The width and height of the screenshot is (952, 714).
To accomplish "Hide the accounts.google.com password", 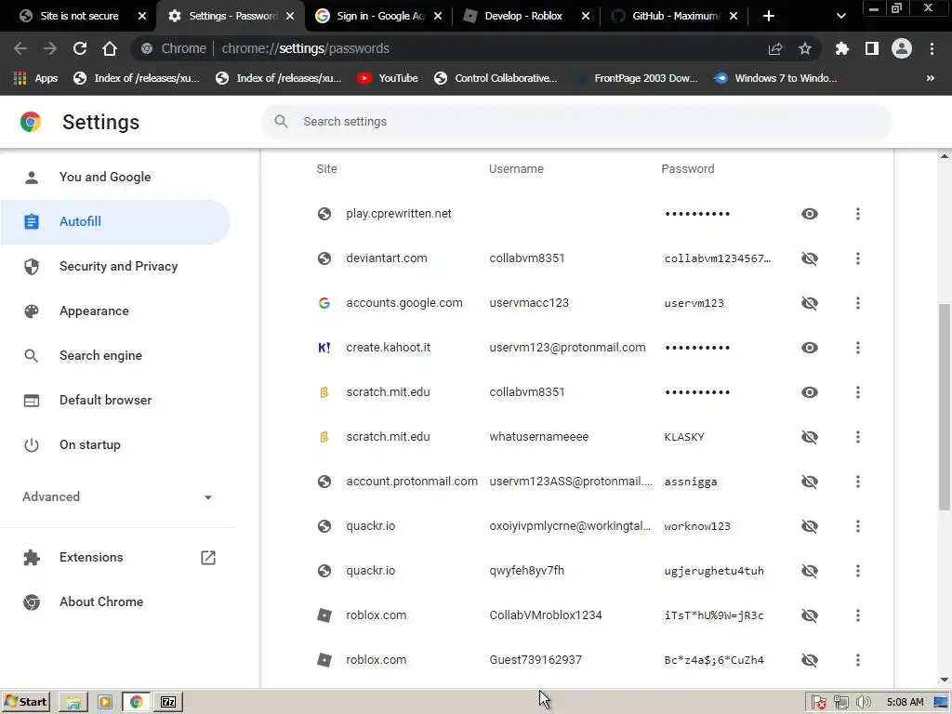I will (x=810, y=303).
